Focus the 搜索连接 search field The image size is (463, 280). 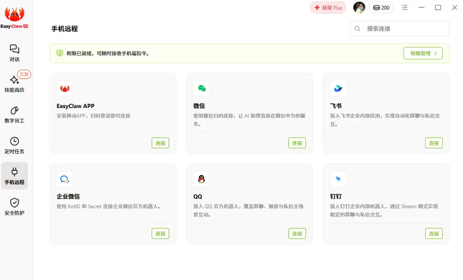click(400, 29)
